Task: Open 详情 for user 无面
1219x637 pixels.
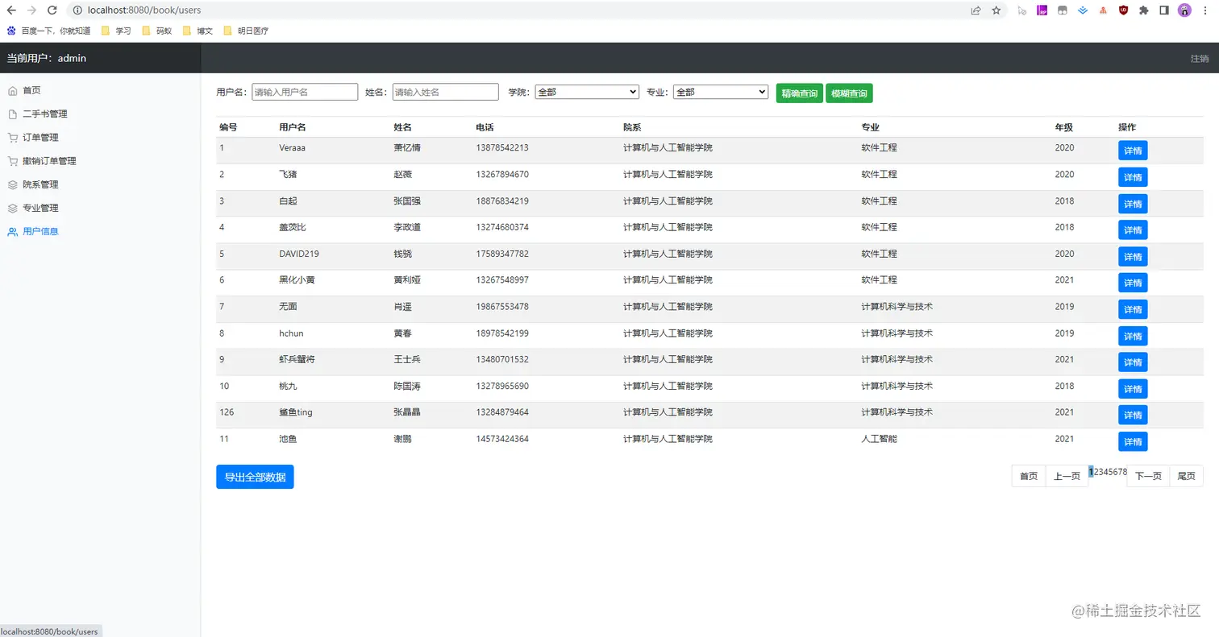Action: click(x=1133, y=309)
